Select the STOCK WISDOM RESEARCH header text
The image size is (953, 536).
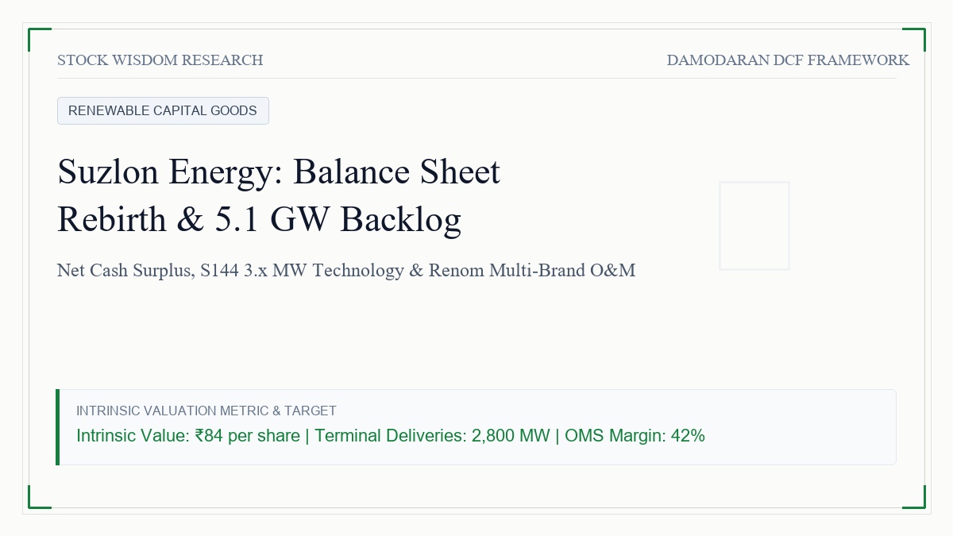tap(160, 60)
